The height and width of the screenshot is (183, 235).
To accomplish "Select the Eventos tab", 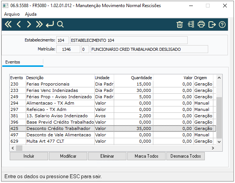I will point(23,62).
